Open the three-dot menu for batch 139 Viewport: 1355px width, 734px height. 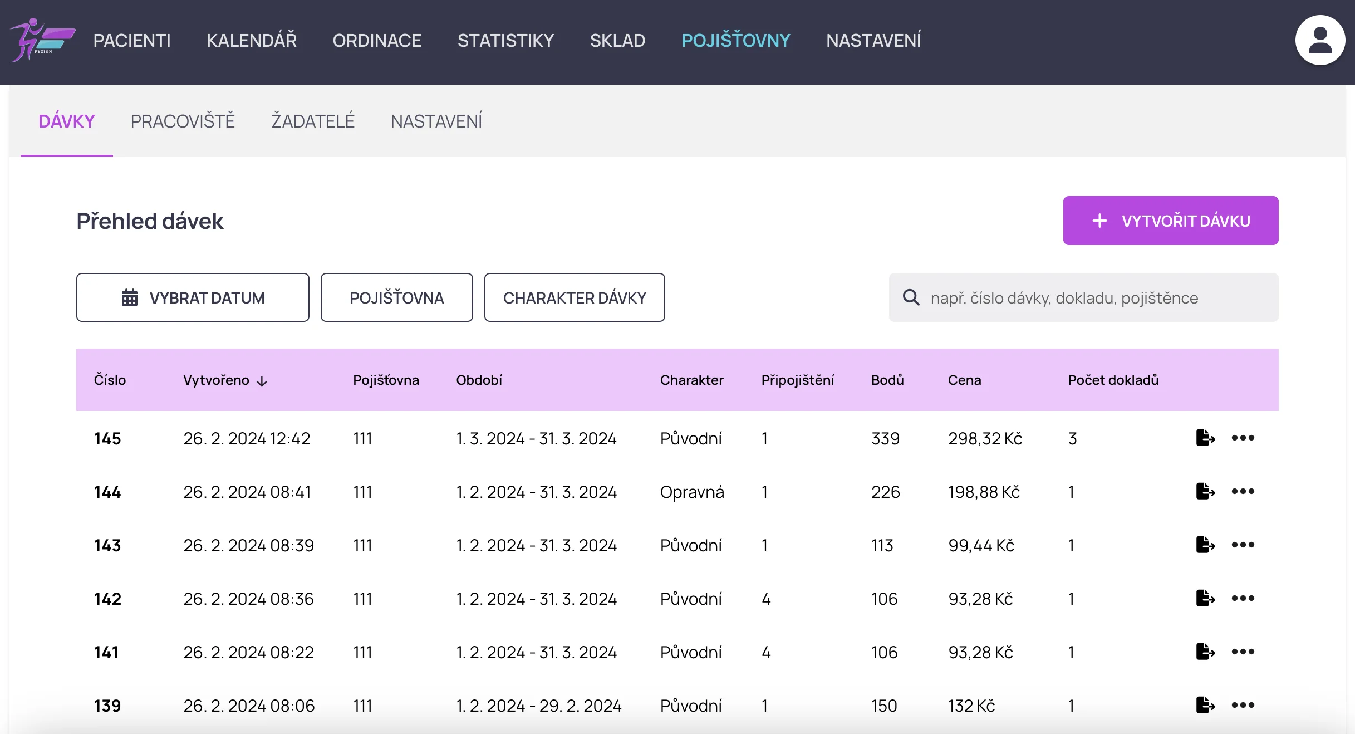1243,705
